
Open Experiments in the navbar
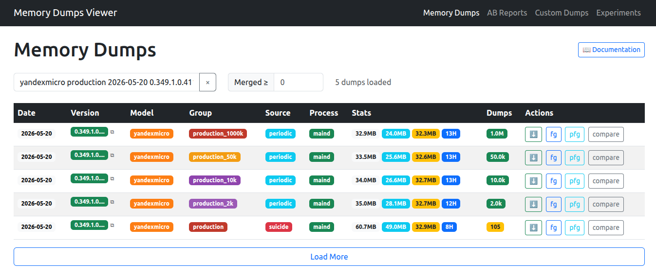point(619,13)
